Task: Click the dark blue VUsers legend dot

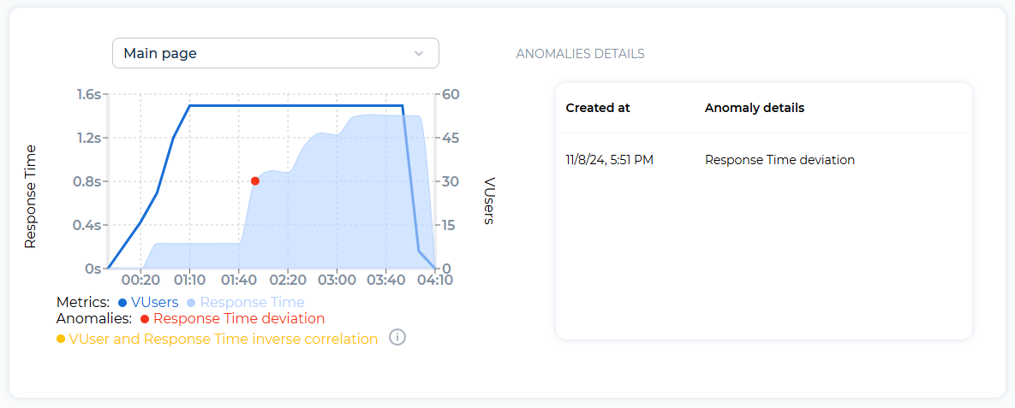Action: tap(122, 303)
